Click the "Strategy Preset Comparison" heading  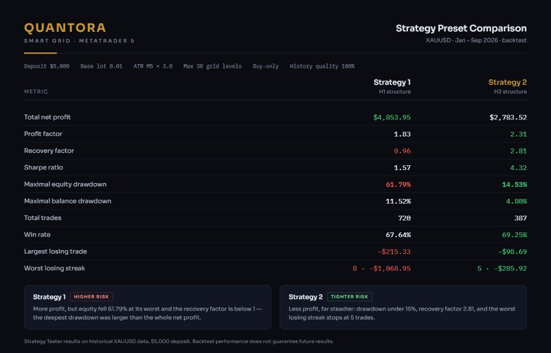coord(461,28)
